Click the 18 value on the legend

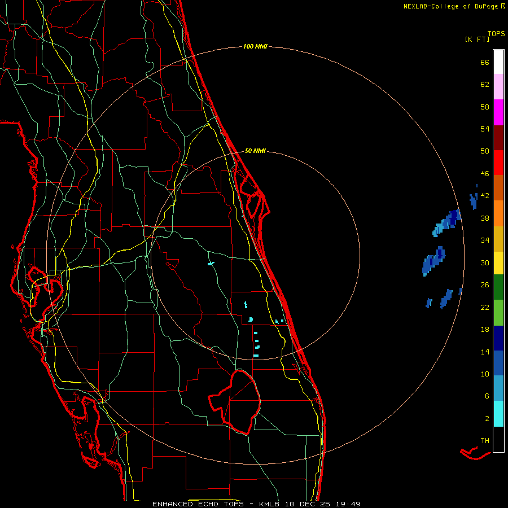[x=485, y=330]
